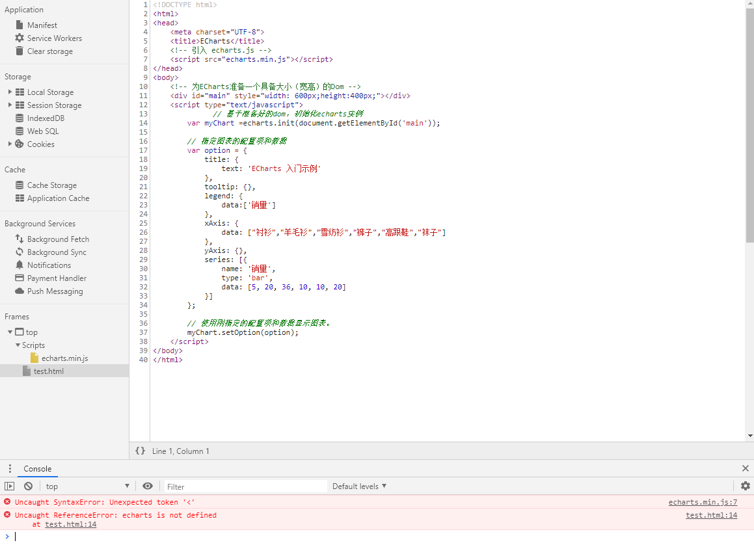Open the console drawer three-dot menu
The width and height of the screenshot is (754, 558).
pos(10,469)
